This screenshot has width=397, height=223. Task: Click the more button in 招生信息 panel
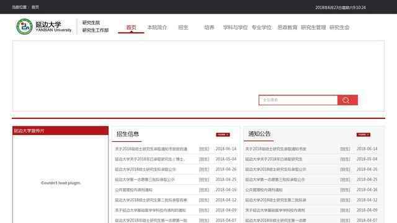tap(223, 134)
